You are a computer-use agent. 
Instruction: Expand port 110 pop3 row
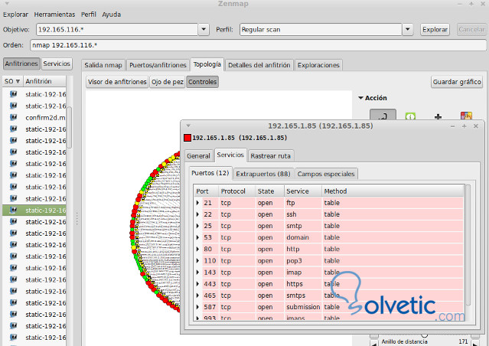[197, 260]
